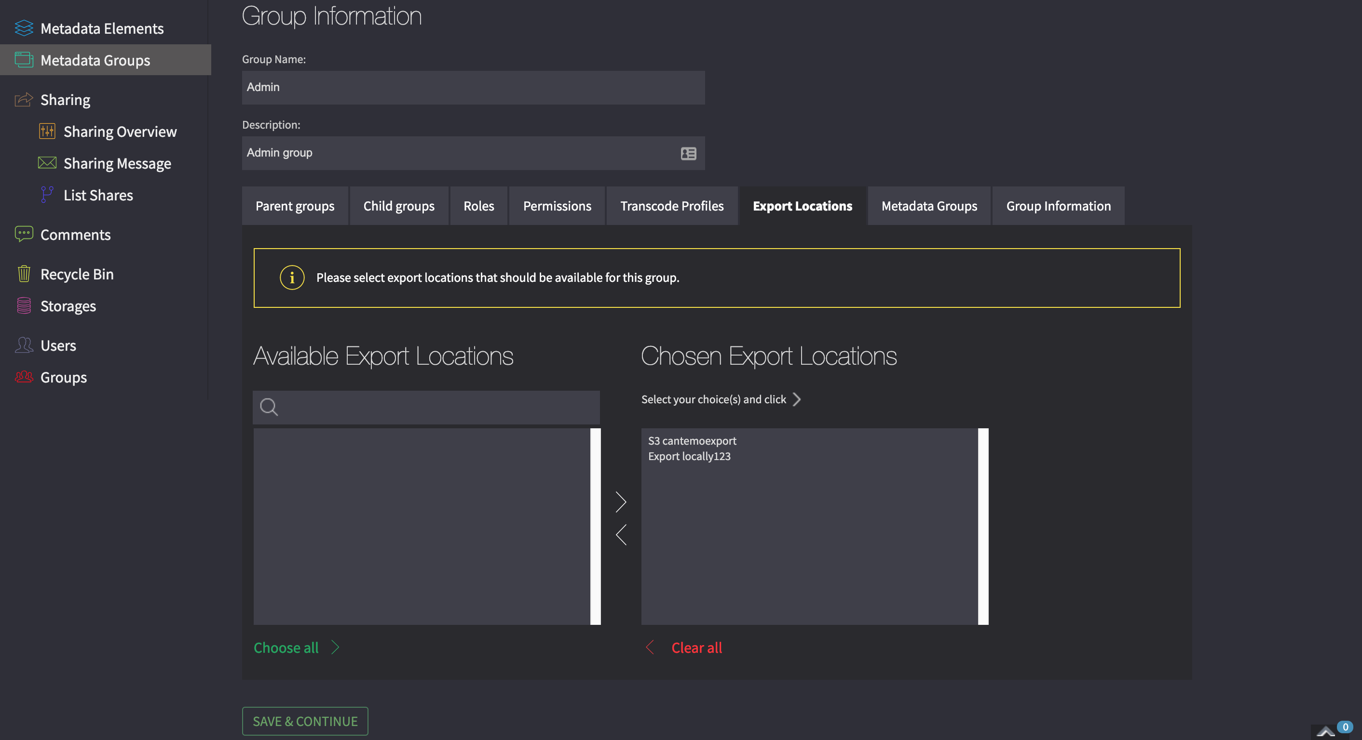Image resolution: width=1362 pixels, height=740 pixels.
Task: Click the Available Export Locations search field
Action: [426, 407]
